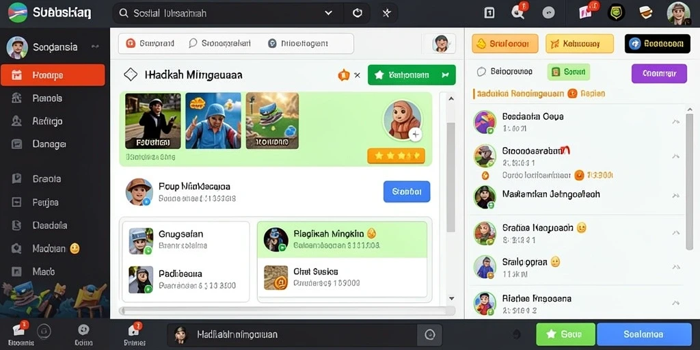
Task: Open the blue hooded character thumbnail
Action: tap(213, 120)
